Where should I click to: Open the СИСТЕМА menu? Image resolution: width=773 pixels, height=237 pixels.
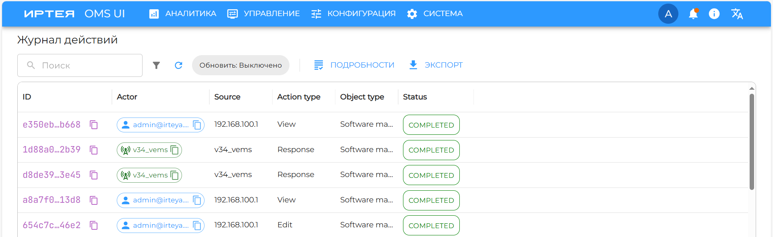435,14
